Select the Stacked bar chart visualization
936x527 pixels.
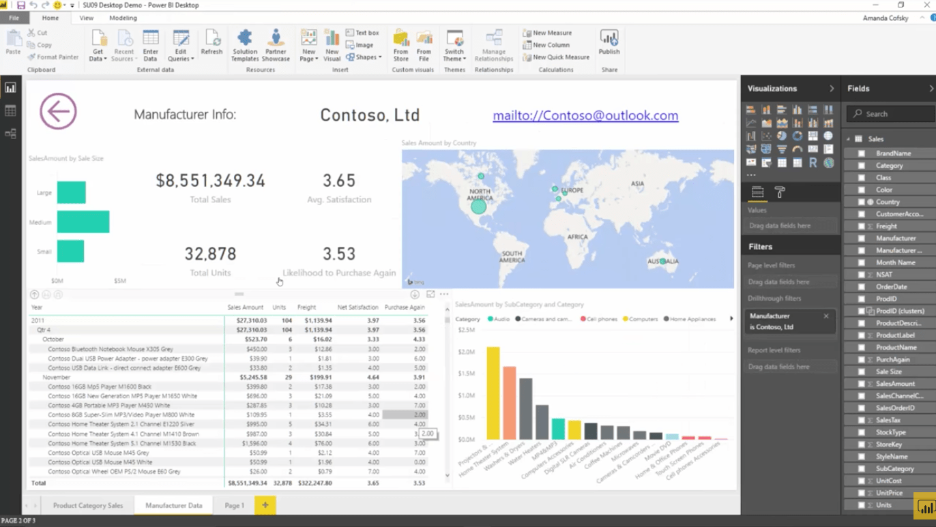pyautogui.click(x=751, y=110)
